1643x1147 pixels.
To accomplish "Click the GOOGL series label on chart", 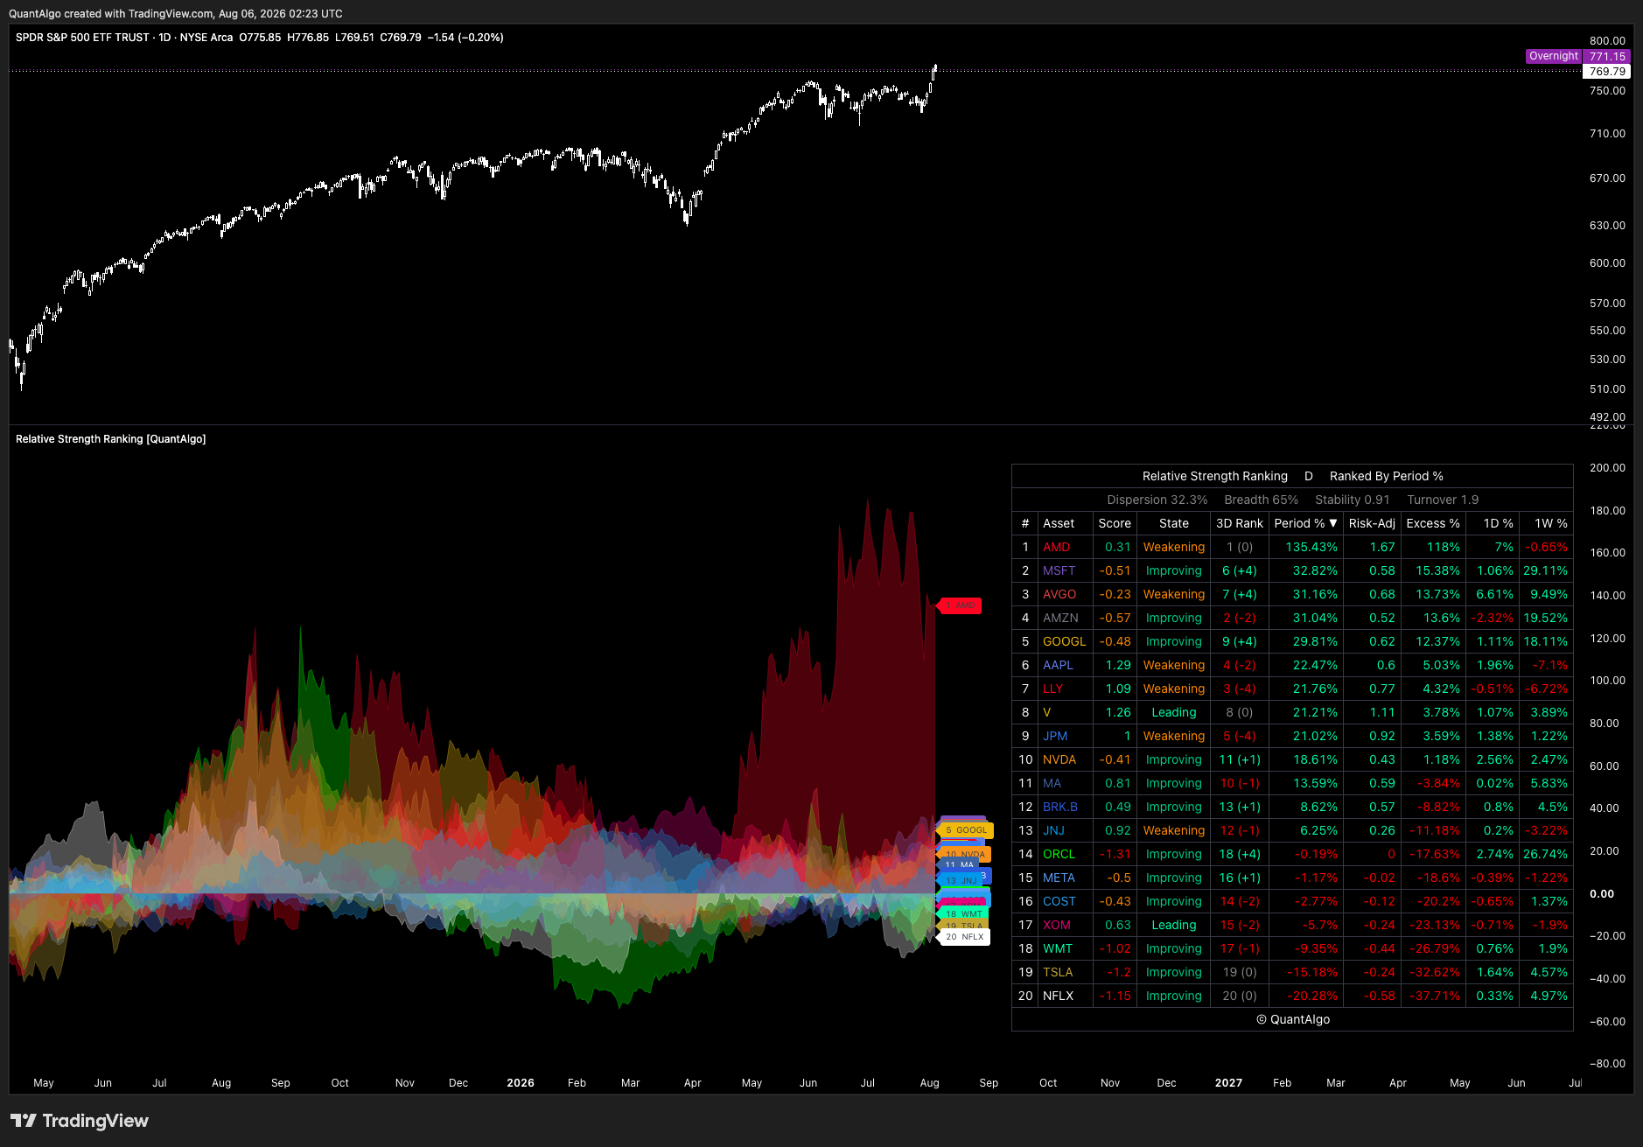I will [x=966, y=830].
